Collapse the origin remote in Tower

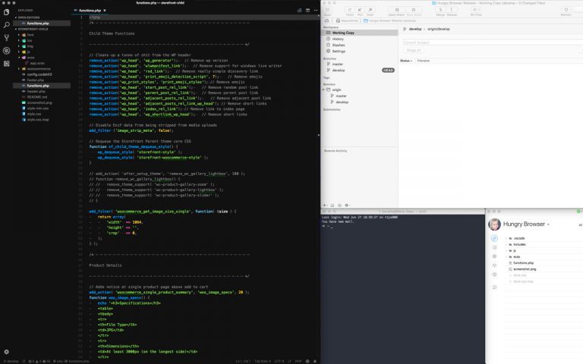click(323, 90)
